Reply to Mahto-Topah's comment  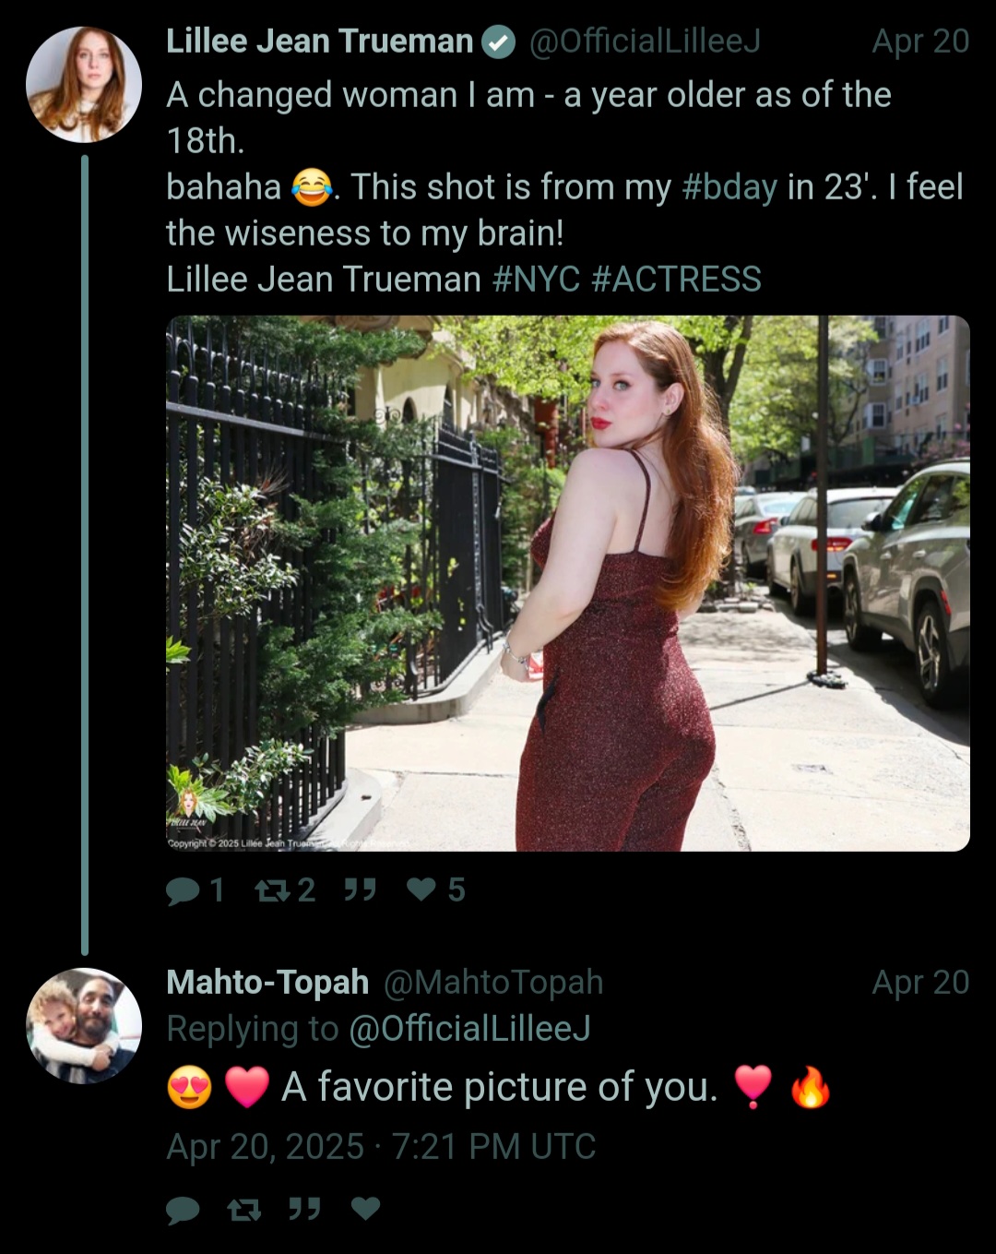coord(184,1210)
